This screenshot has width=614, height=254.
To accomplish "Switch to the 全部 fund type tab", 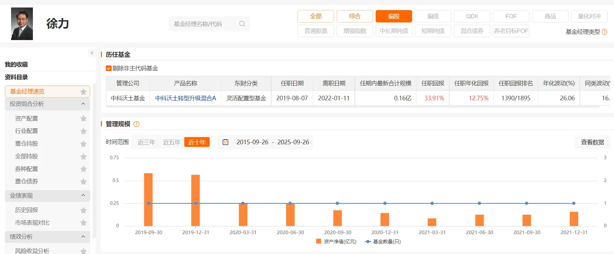I will (x=315, y=16).
